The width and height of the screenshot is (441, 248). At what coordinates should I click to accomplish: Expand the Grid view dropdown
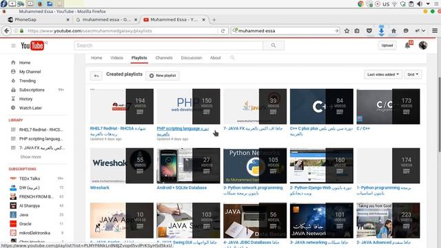click(x=413, y=74)
